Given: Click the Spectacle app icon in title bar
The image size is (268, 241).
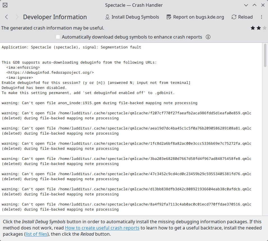Looking at the screenshot, I should [5, 5].
